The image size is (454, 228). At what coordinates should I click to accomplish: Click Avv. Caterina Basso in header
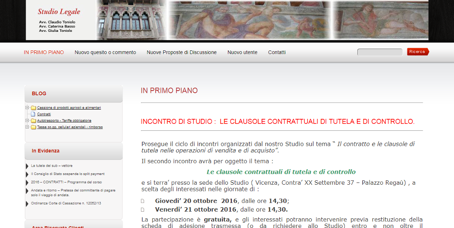57,26
